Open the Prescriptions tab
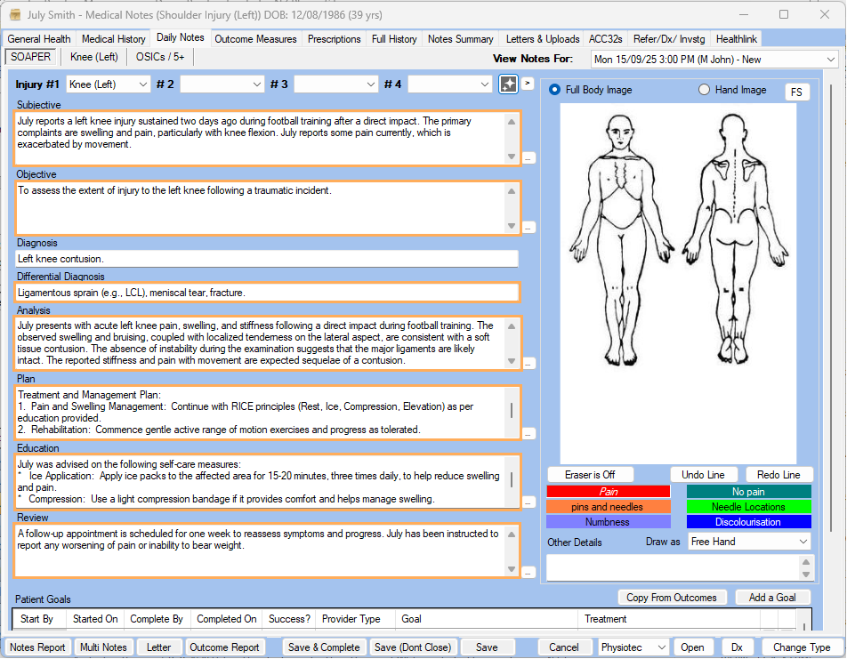Image resolution: width=847 pixels, height=659 pixels. tap(335, 39)
